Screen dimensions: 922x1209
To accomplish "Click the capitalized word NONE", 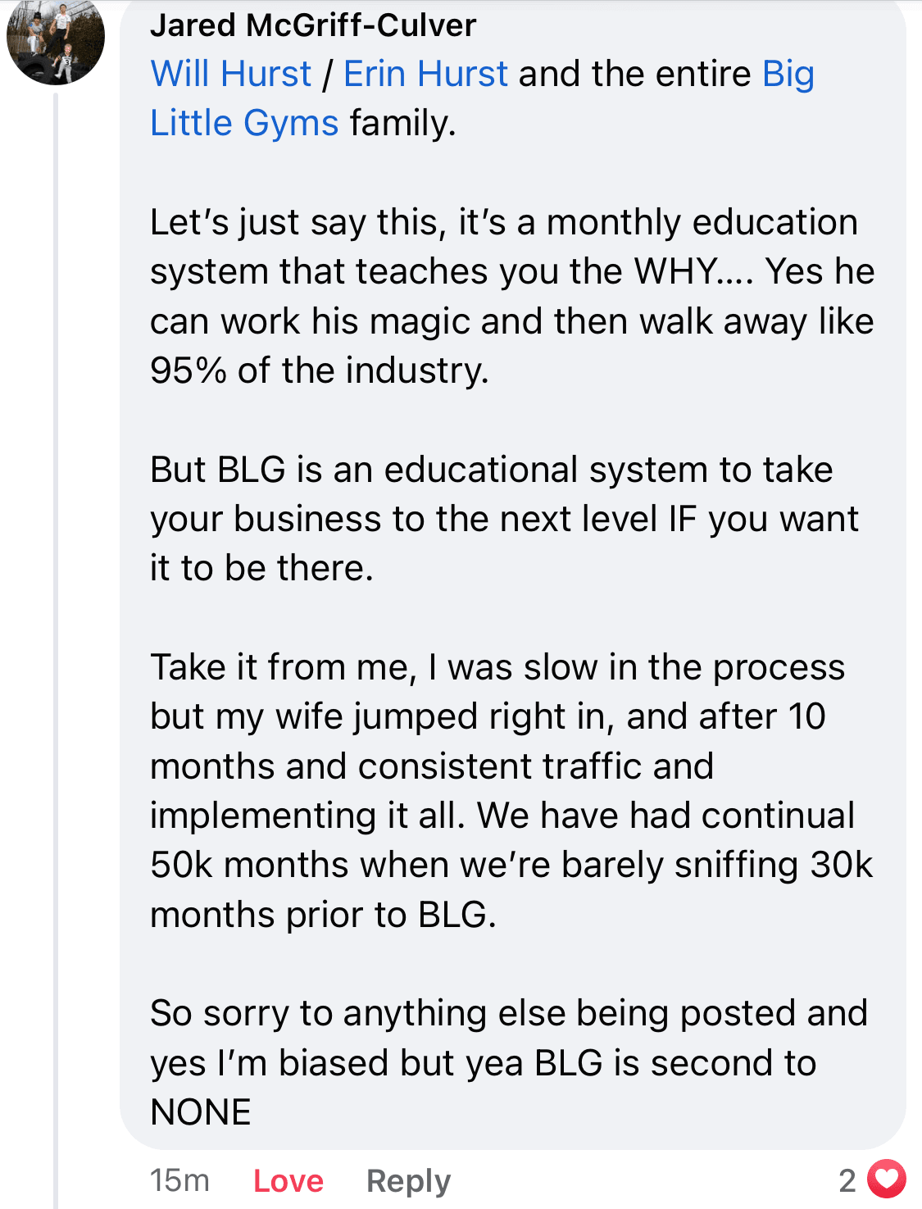I will click(201, 1112).
